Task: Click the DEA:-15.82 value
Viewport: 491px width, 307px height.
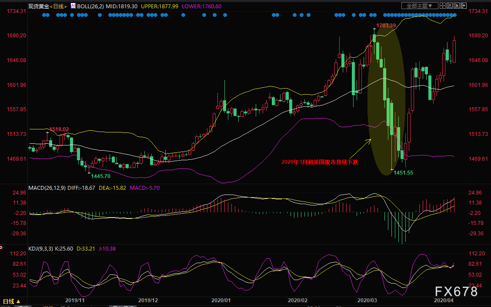Action: pos(112,188)
